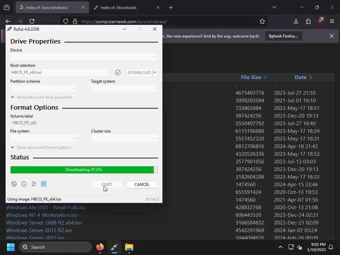Image resolution: width=340 pixels, height=255 pixels.
Task: Click date value 2021-Jul-01 16:10
Action: [x=295, y=101]
